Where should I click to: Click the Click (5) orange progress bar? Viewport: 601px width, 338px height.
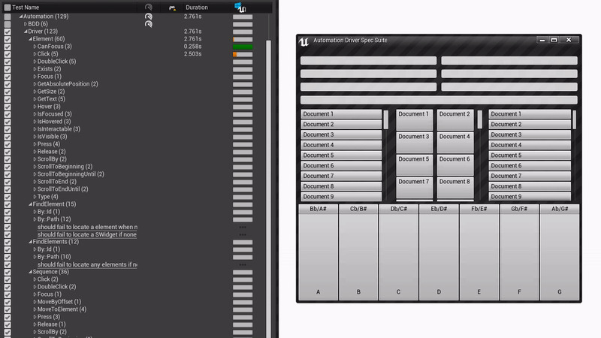pos(243,54)
